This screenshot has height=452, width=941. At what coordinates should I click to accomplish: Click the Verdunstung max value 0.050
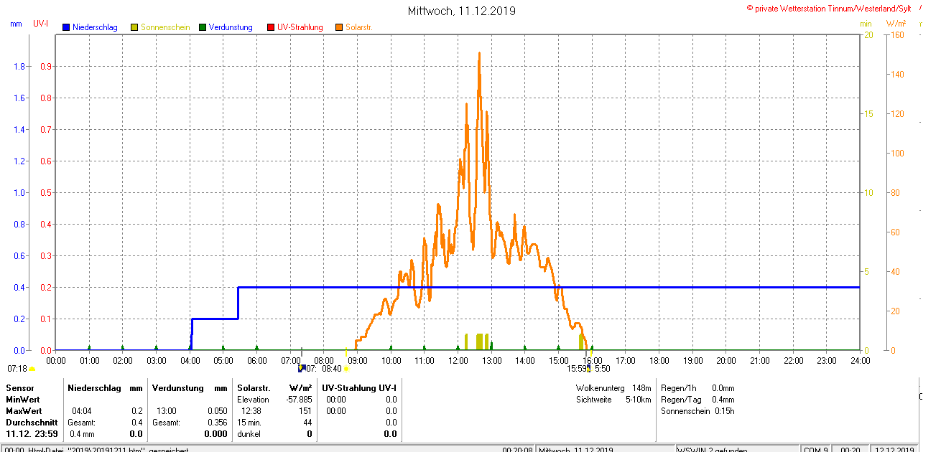[217, 411]
